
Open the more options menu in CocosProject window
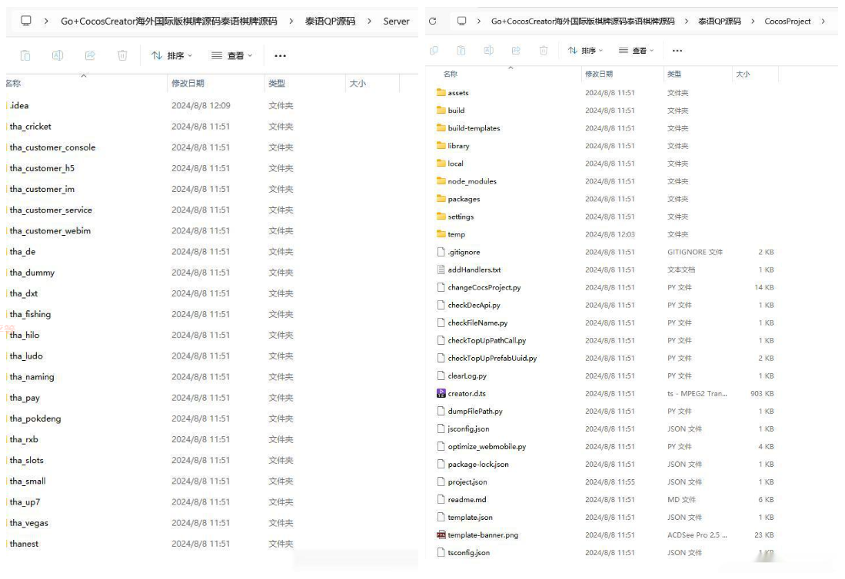(677, 51)
